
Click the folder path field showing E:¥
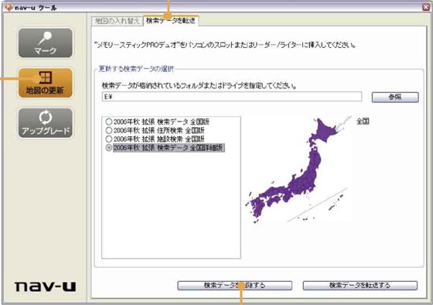tap(232, 97)
